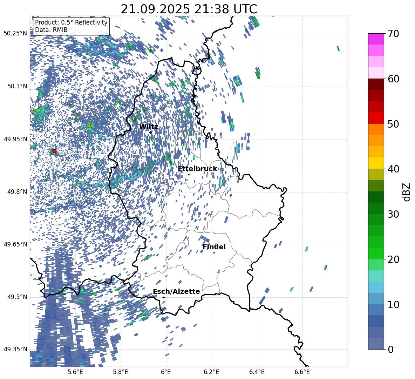Click the Wiltz station cross marker

click(x=151, y=133)
